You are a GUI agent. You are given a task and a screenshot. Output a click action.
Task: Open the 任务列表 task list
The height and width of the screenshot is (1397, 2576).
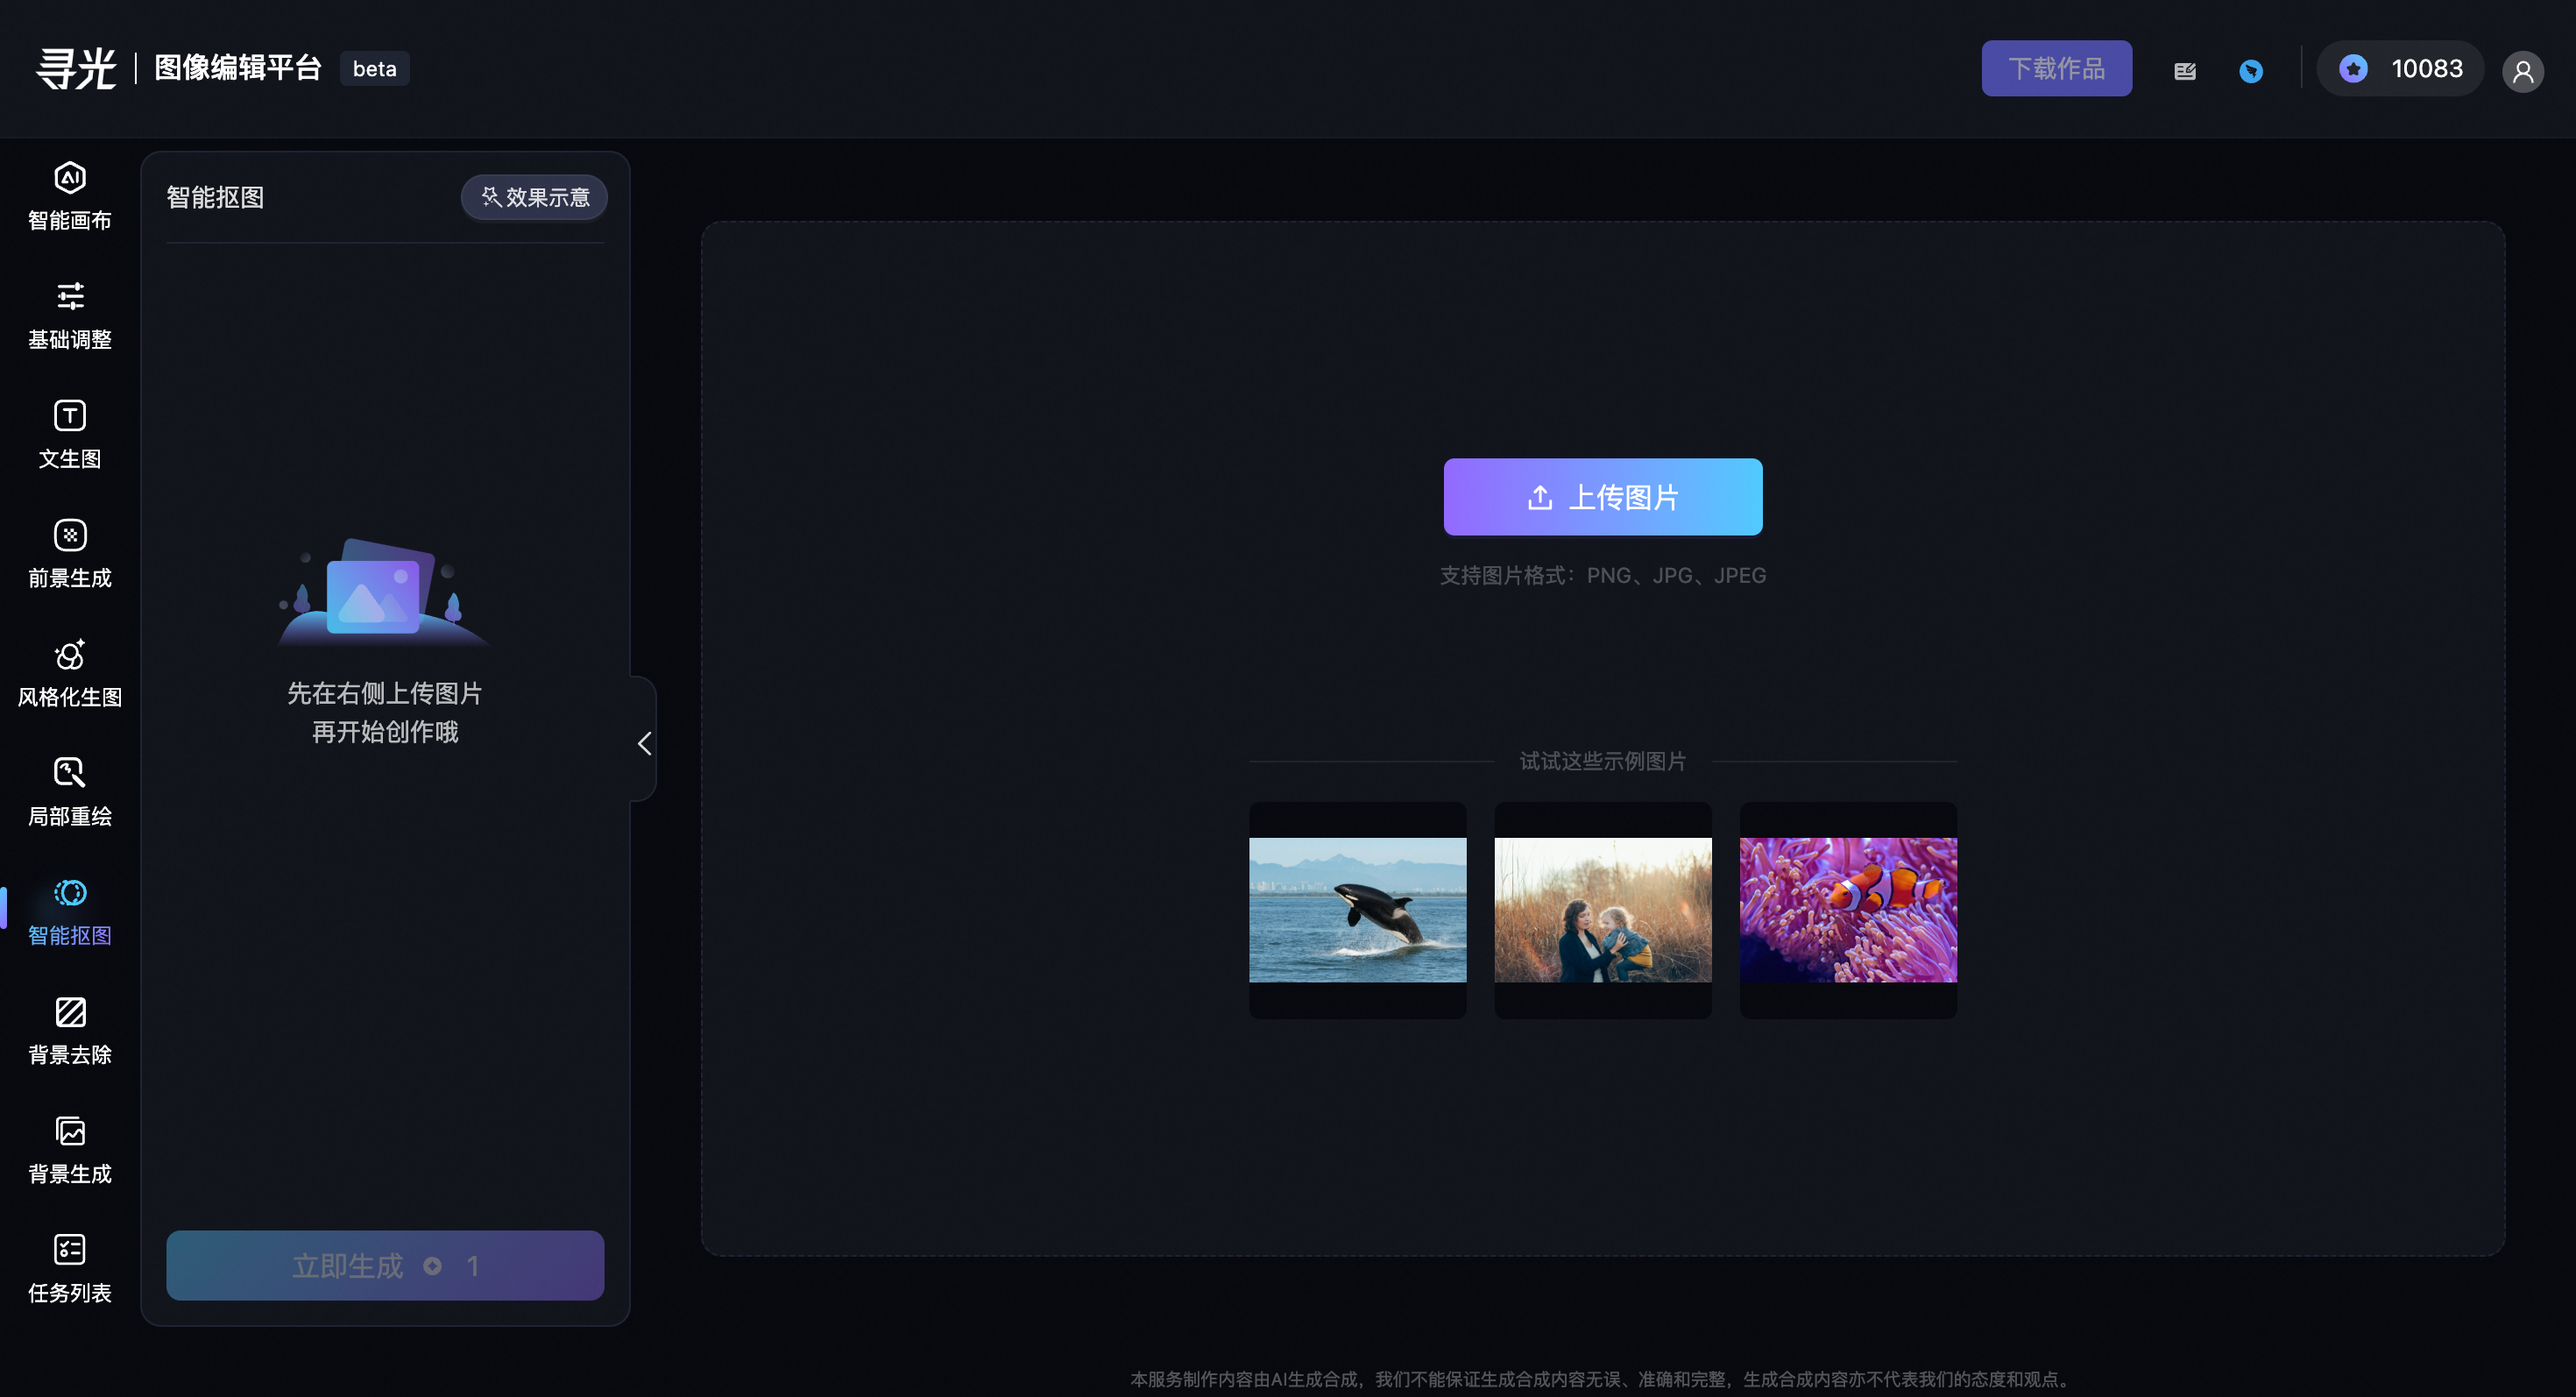[70, 1268]
